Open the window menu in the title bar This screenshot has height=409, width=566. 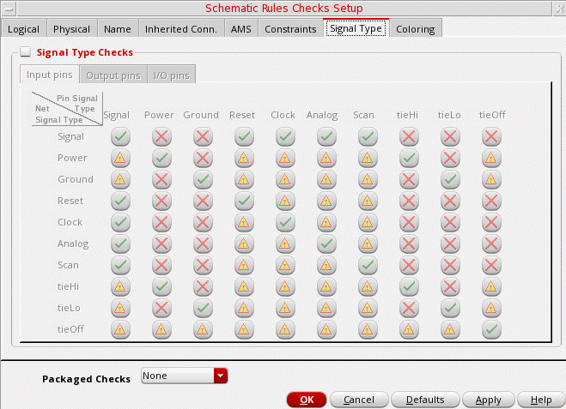pyautogui.click(x=8, y=8)
